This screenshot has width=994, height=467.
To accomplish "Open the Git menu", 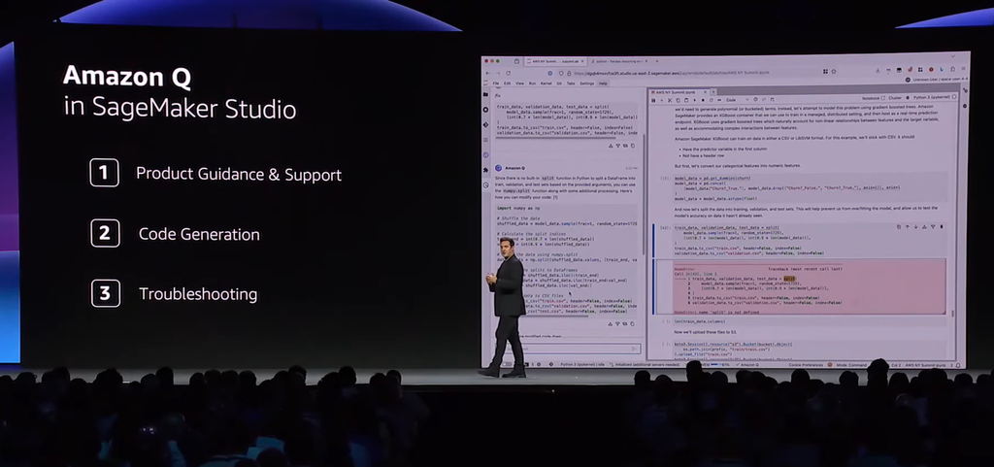I will [x=559, y=83].
